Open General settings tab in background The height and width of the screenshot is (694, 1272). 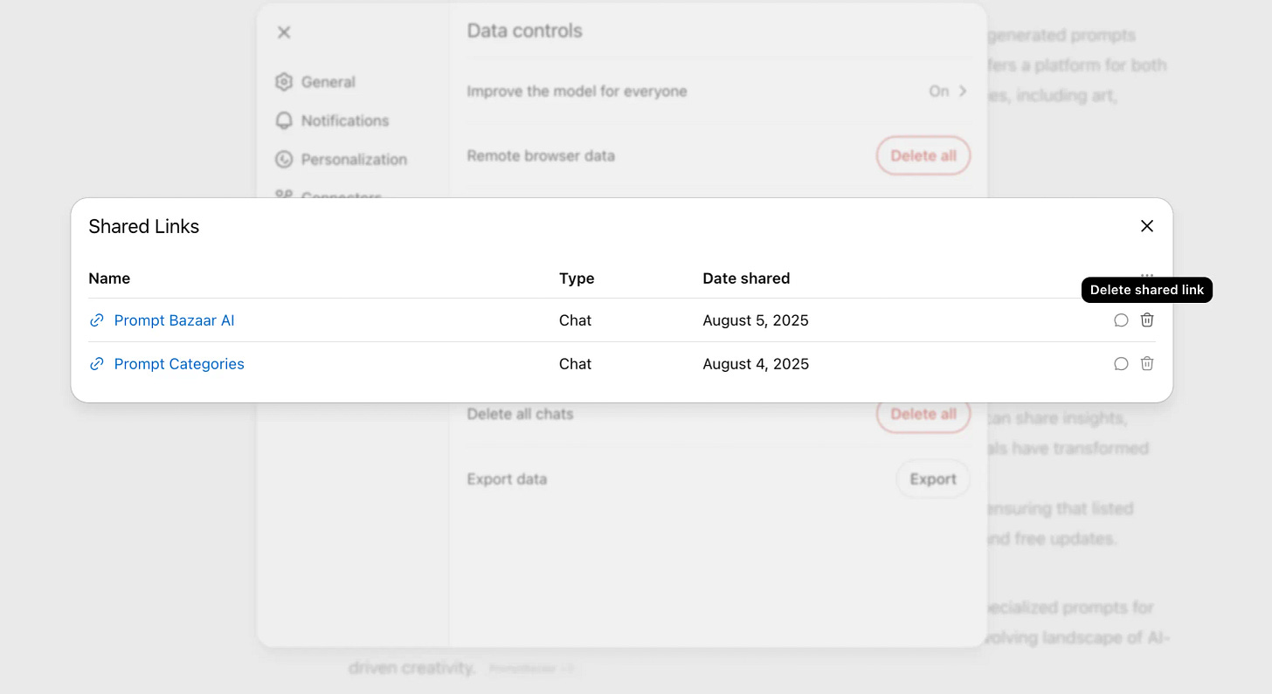point(315,82)
